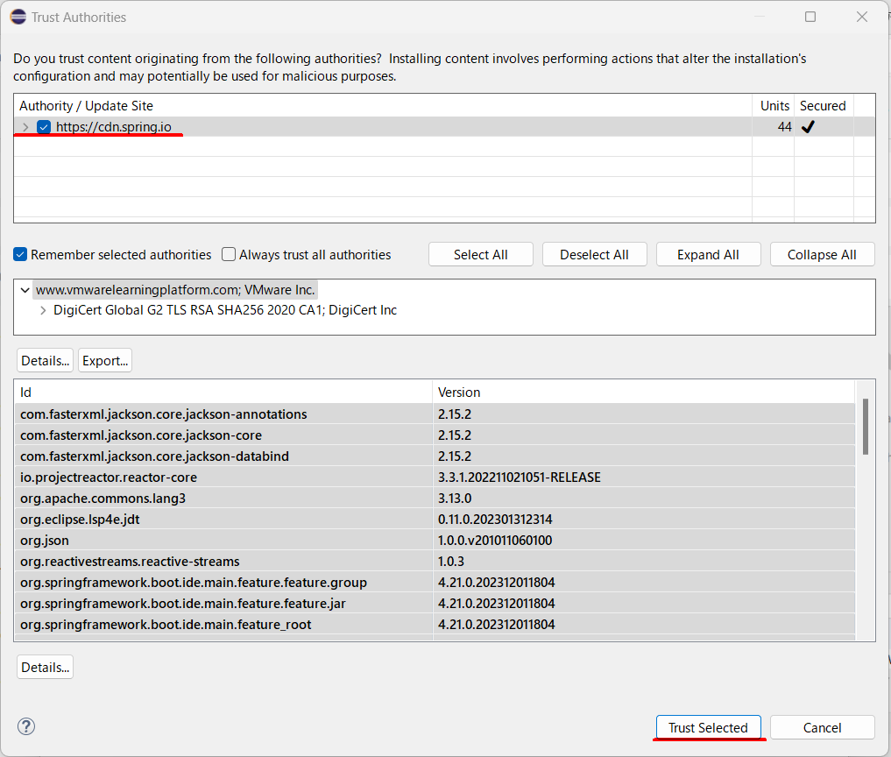Click Collapse All
This screenshot has height=757, width=891.
pos(822,254)
